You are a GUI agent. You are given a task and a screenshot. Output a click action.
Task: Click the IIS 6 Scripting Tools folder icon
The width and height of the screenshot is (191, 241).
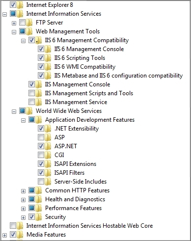click(48, 58)
